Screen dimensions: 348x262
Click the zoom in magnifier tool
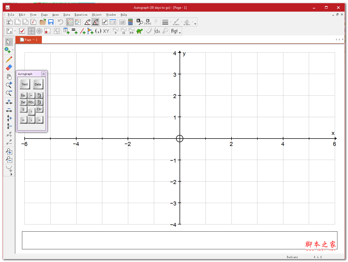click(x=9, y=85)
